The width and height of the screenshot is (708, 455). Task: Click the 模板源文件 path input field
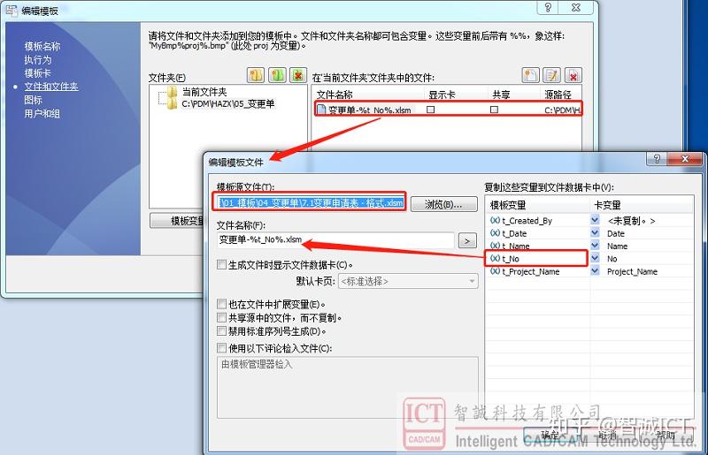pos(312,203)
